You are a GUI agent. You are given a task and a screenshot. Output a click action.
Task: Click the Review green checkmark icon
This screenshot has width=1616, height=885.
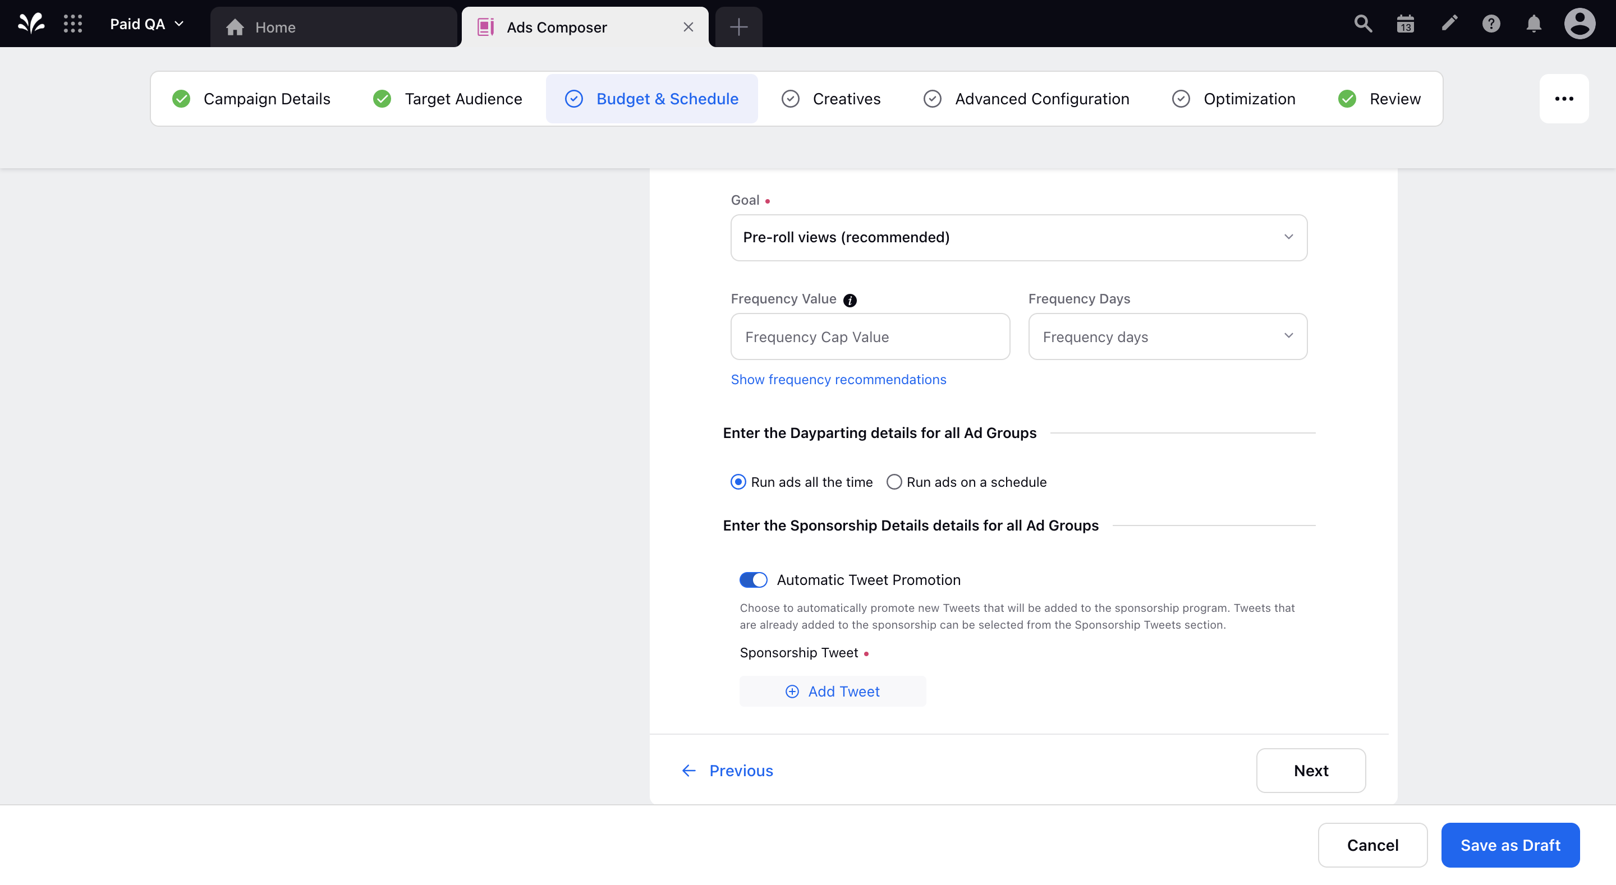(x=1347, y=99)
